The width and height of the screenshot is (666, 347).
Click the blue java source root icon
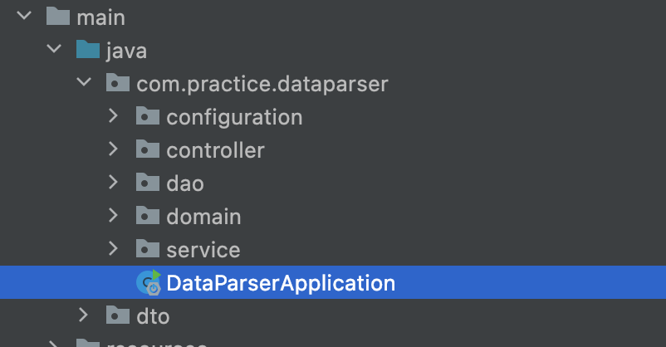point(88,49)
